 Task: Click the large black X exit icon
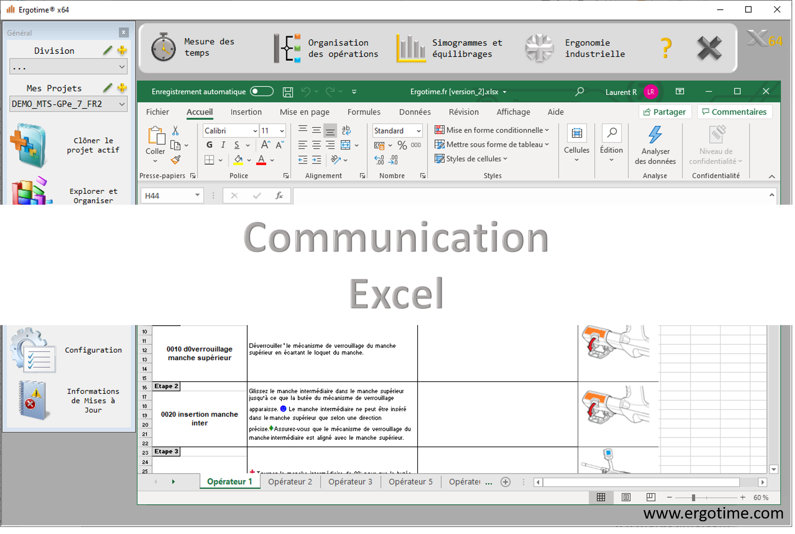click(709, 48)
